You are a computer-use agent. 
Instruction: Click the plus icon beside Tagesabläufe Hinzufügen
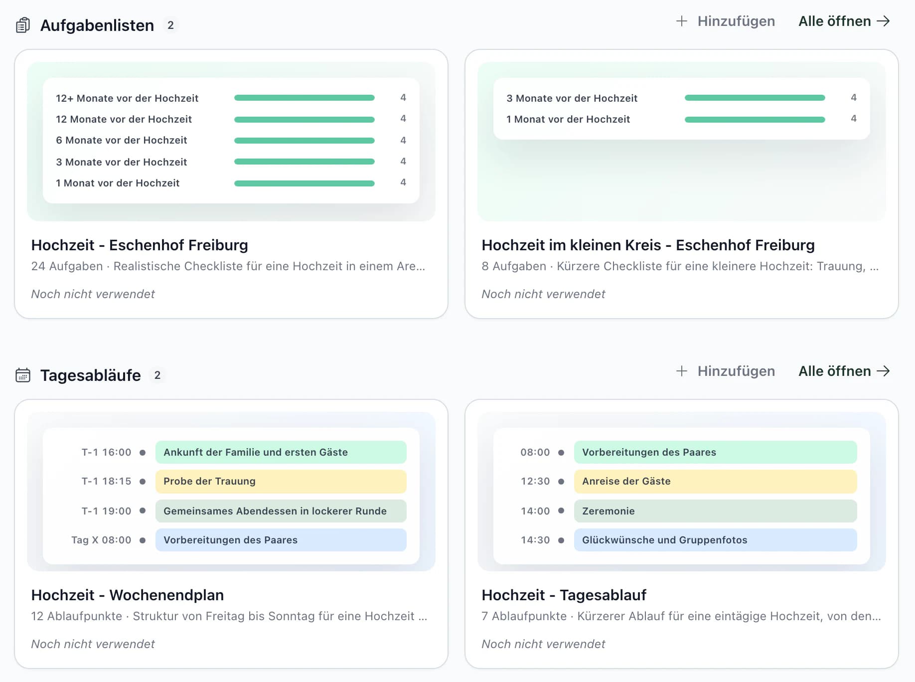(x=681, y=371)
